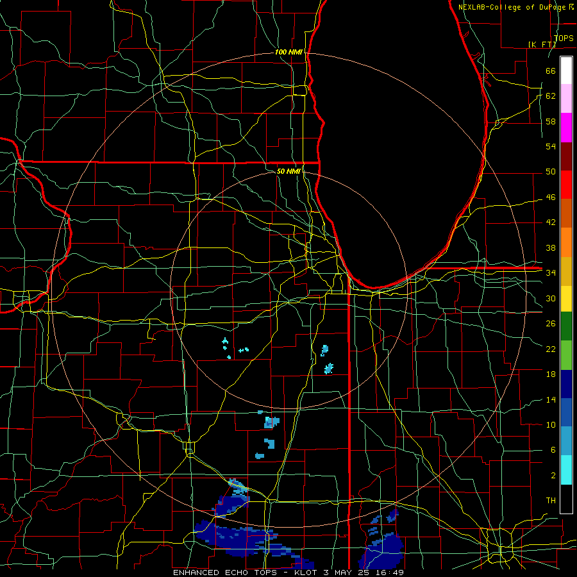
Task: Click the light pink 62 kft legend swatch
Action: click(566, 99)
